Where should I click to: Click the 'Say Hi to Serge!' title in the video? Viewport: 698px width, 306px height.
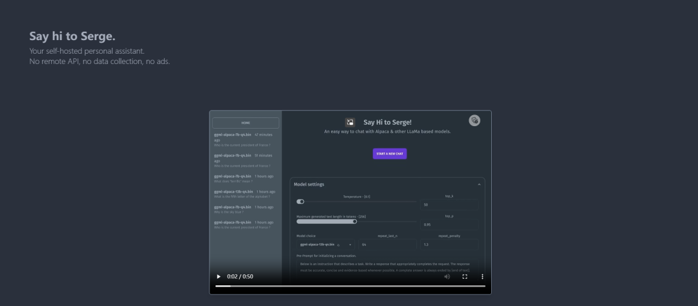pos(387,122)
